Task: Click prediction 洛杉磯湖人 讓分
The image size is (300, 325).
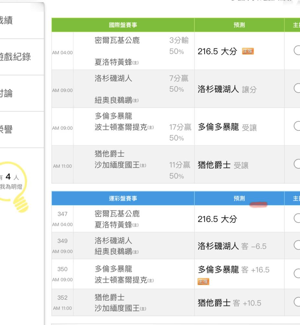Action: pos(227,89)
